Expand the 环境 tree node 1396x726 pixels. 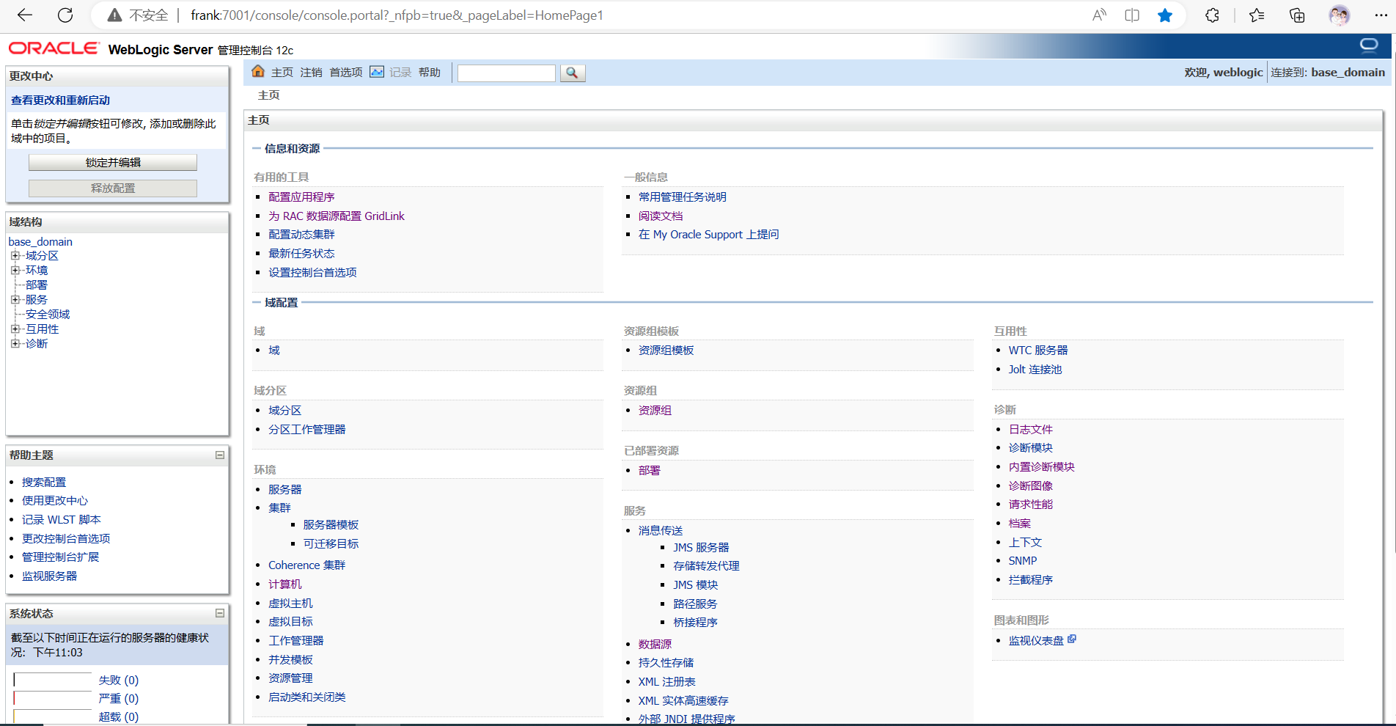point(15,270)
